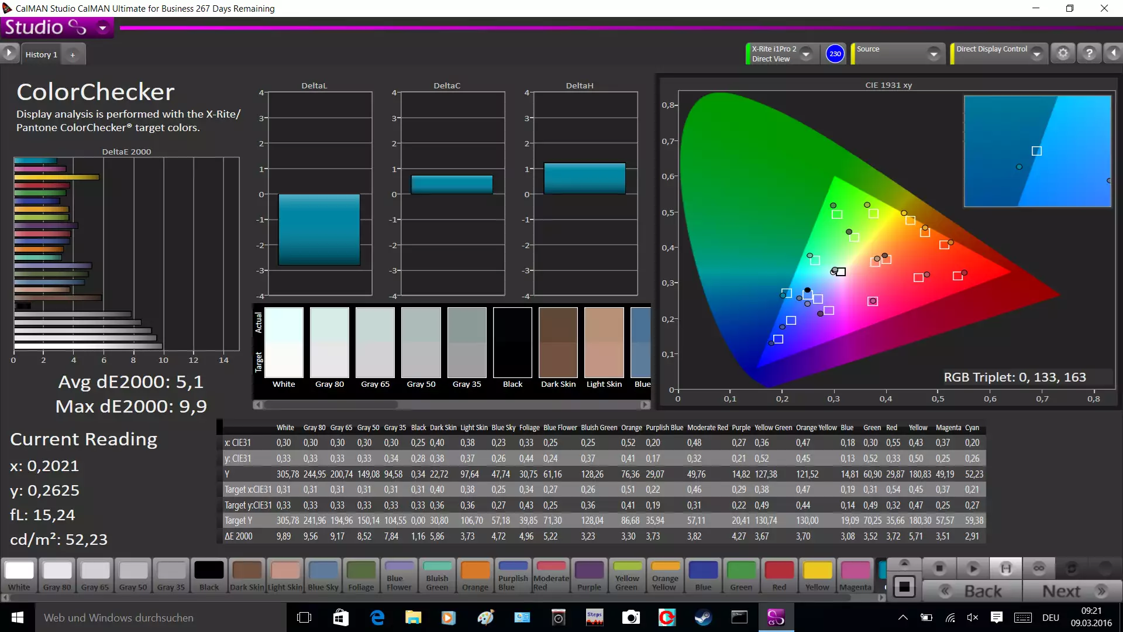Expand the left panel play arrow

click(9, 53)
